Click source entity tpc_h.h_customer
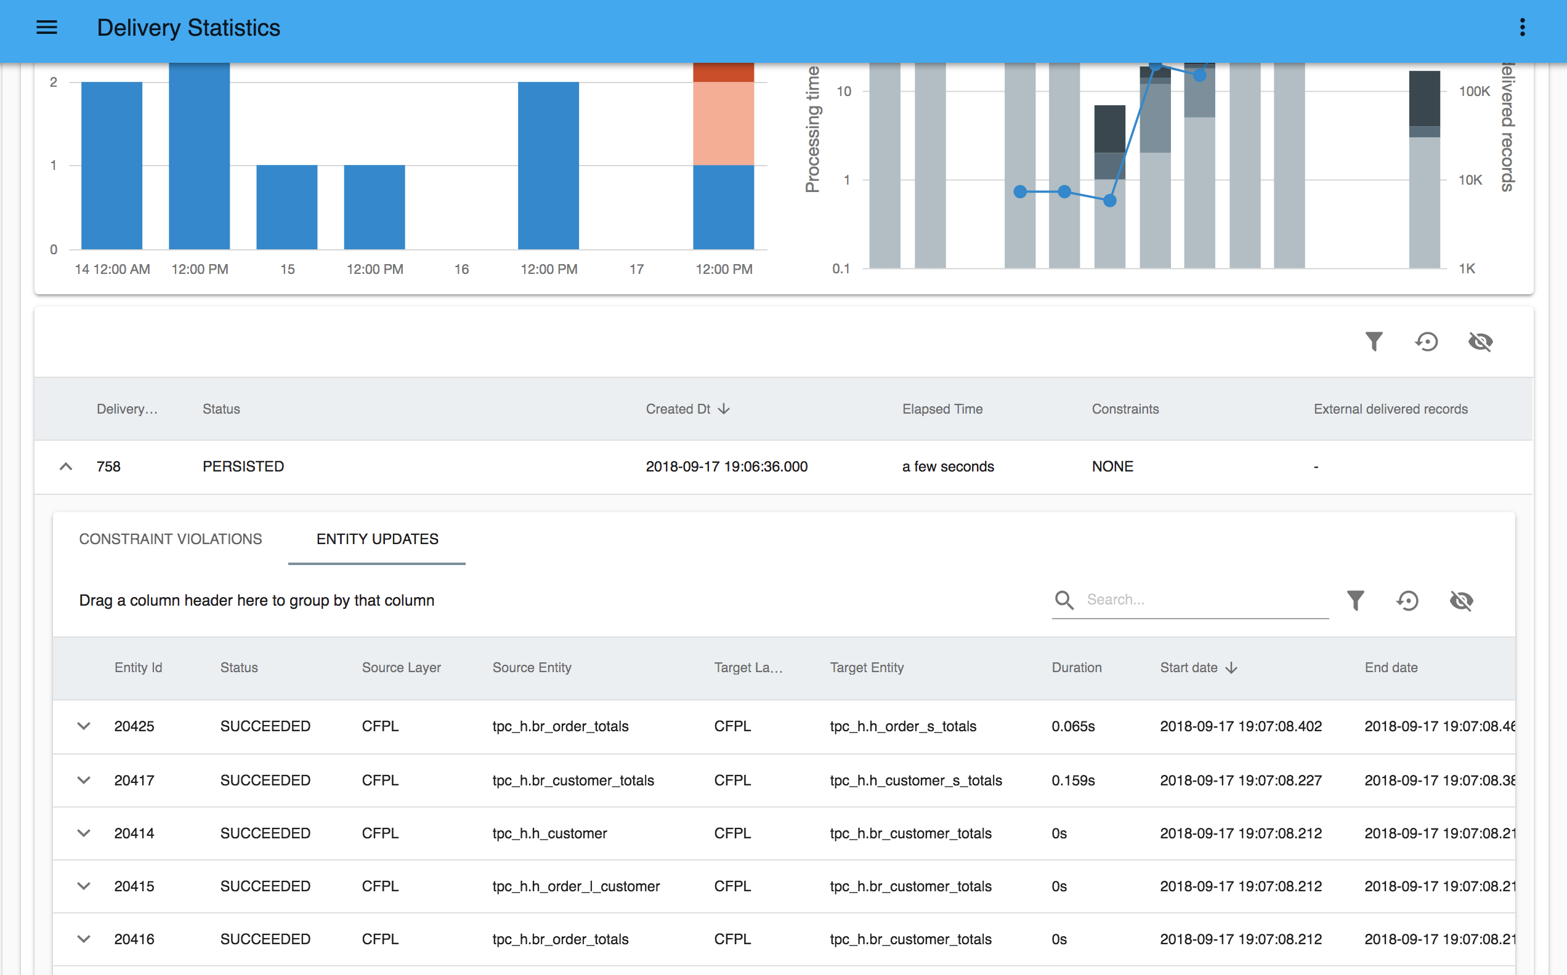The height and width of the screenshot is (975, 1567). (549, 833)
